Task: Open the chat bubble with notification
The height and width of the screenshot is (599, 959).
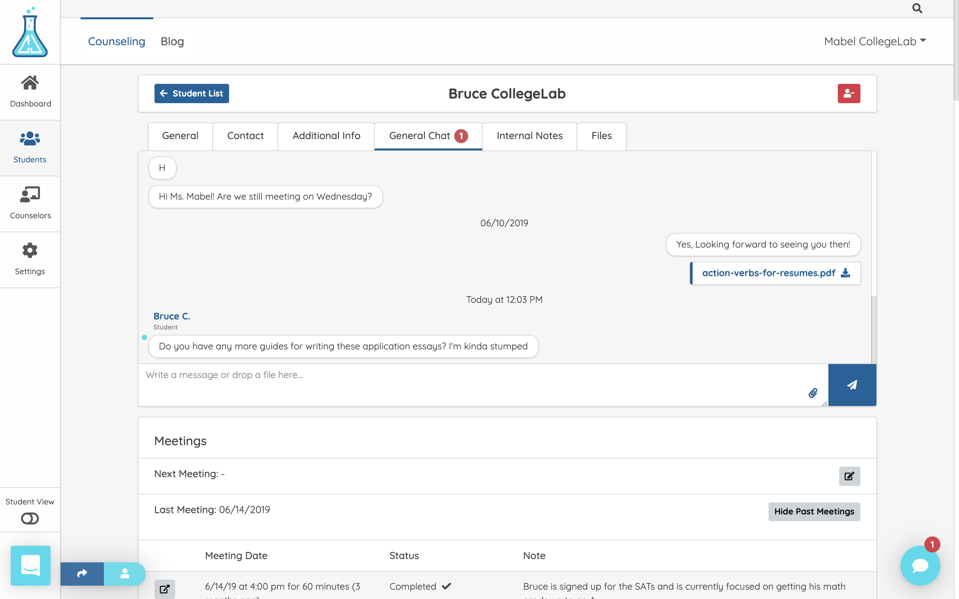Action: (920, 565)
